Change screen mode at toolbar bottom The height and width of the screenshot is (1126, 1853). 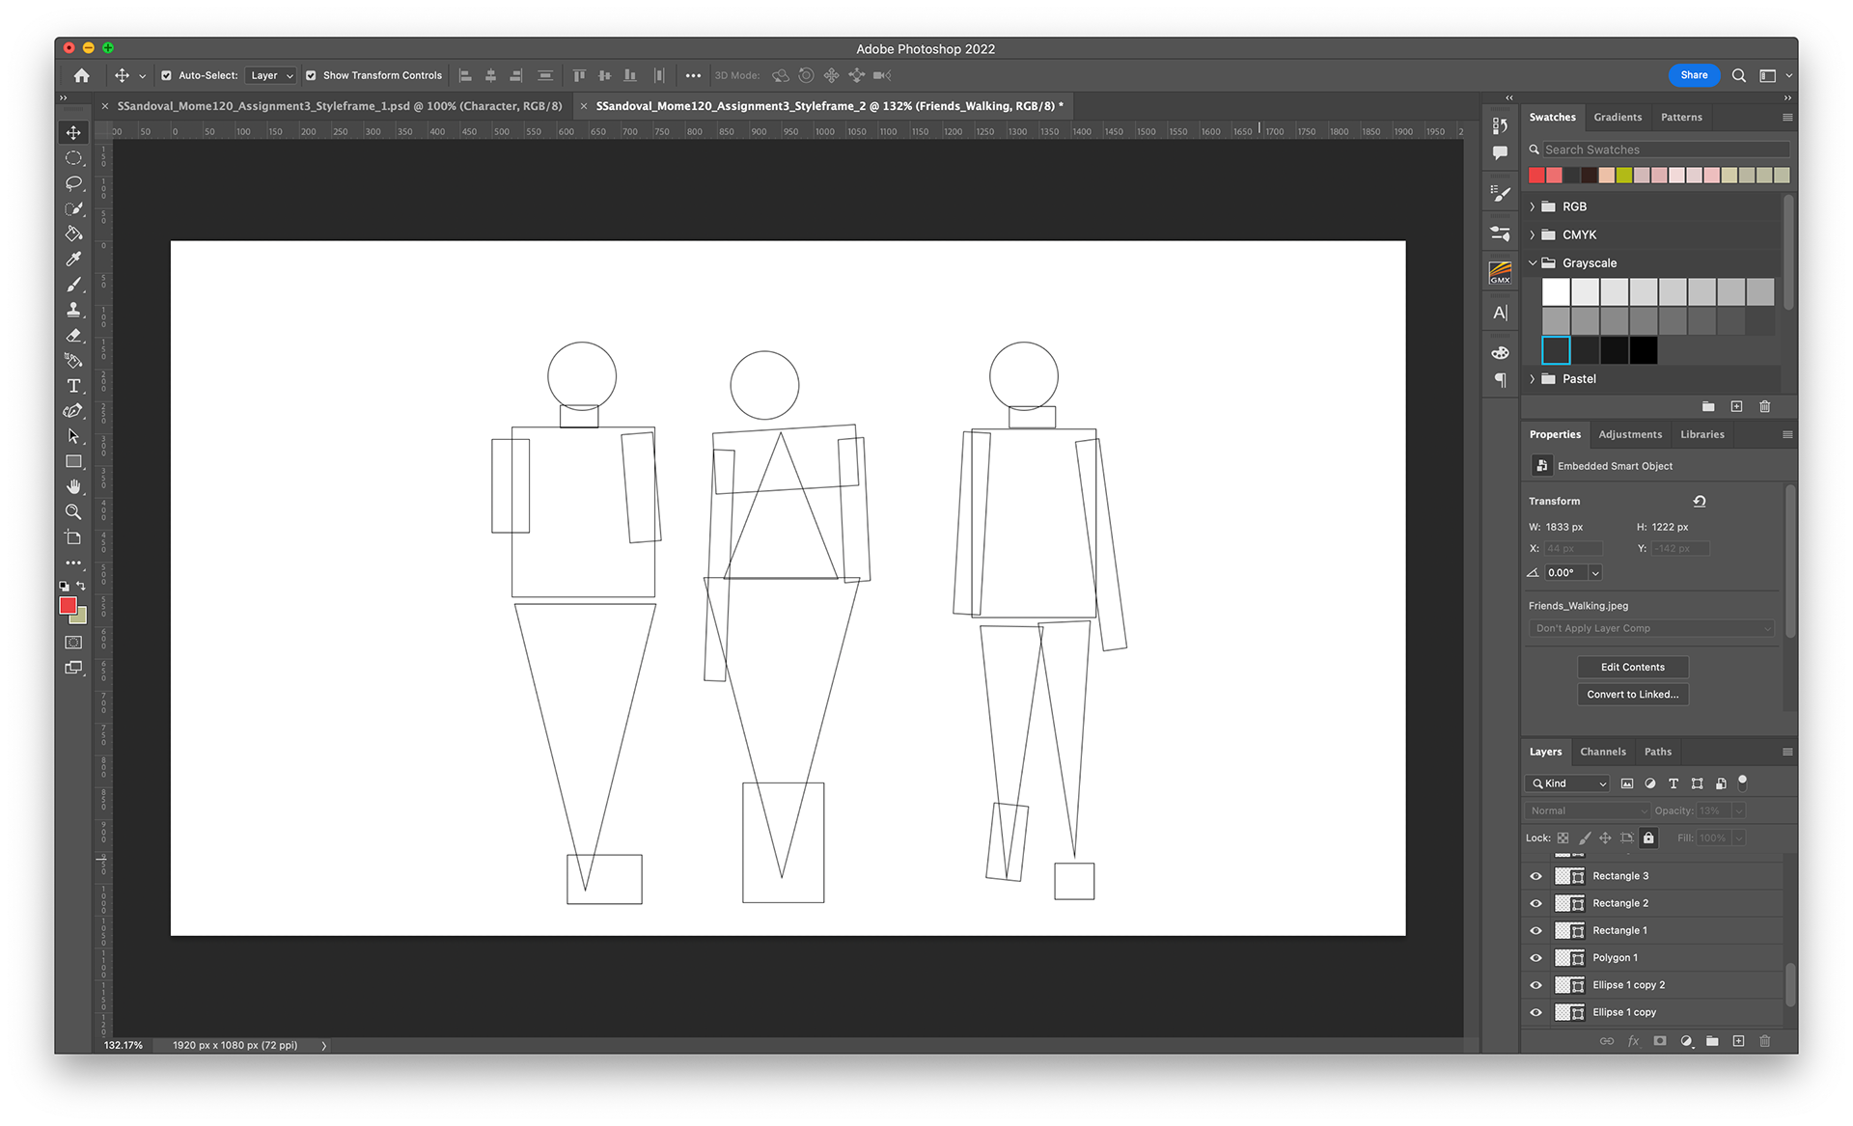73,668
